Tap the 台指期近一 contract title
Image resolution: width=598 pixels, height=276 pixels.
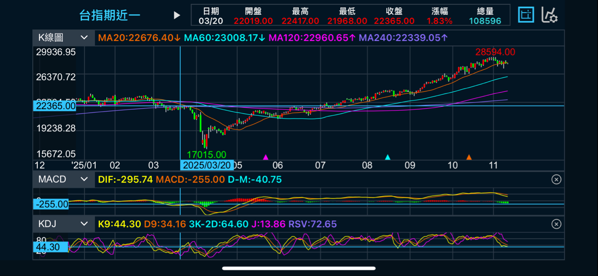[110, 15]
